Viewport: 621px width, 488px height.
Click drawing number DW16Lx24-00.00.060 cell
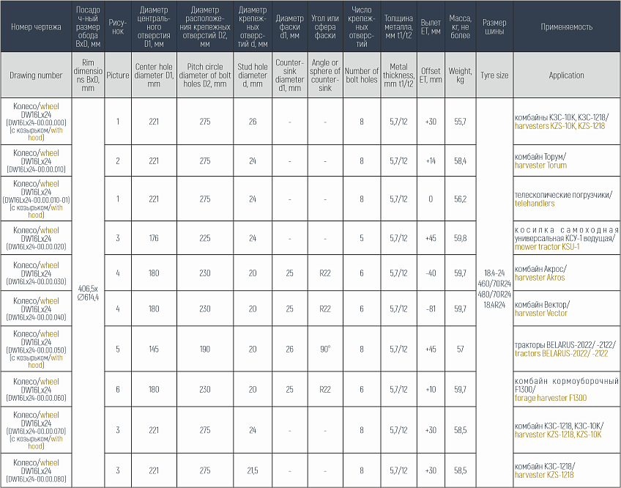[36, 389]
